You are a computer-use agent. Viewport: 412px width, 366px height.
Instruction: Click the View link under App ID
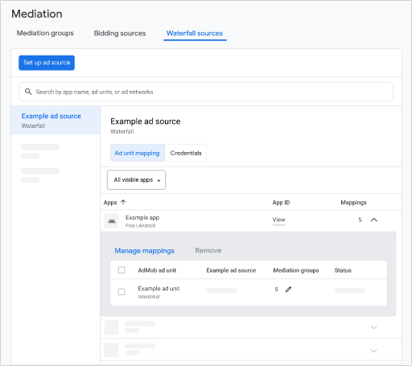click(279, 220)
